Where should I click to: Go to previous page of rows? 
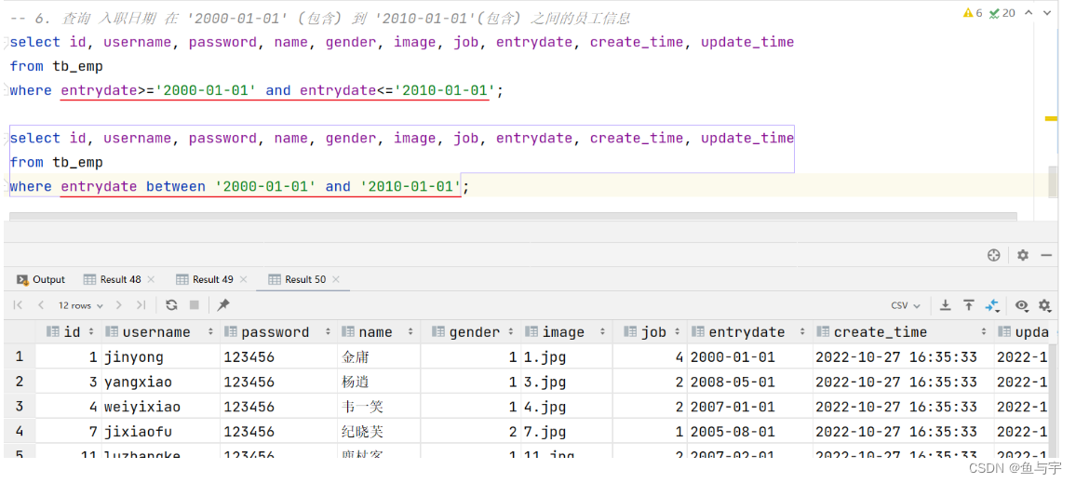(x=41, y=305)
